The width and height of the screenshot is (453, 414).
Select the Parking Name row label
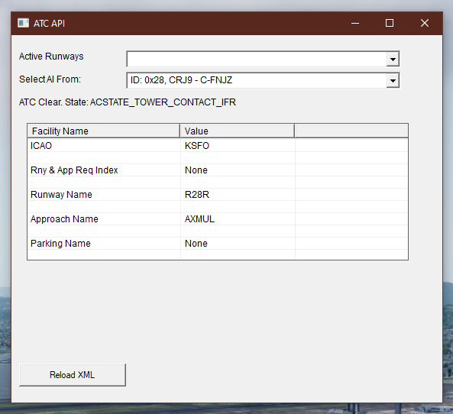60,244
